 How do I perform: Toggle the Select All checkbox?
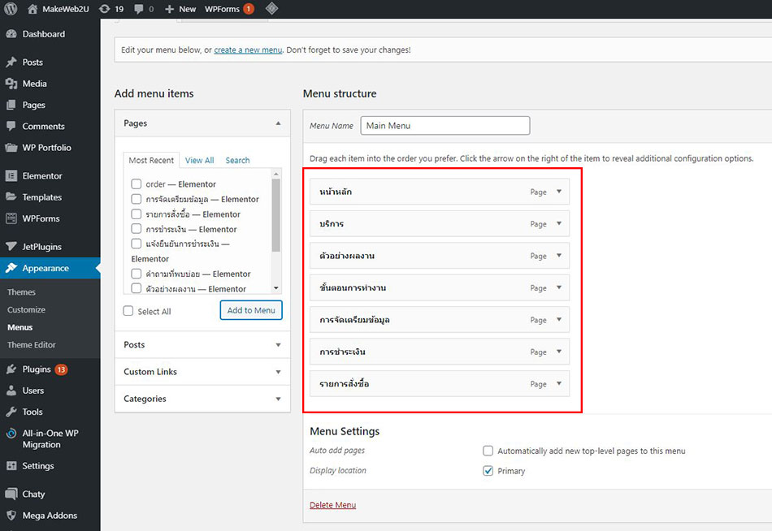[x=128, y=311]
